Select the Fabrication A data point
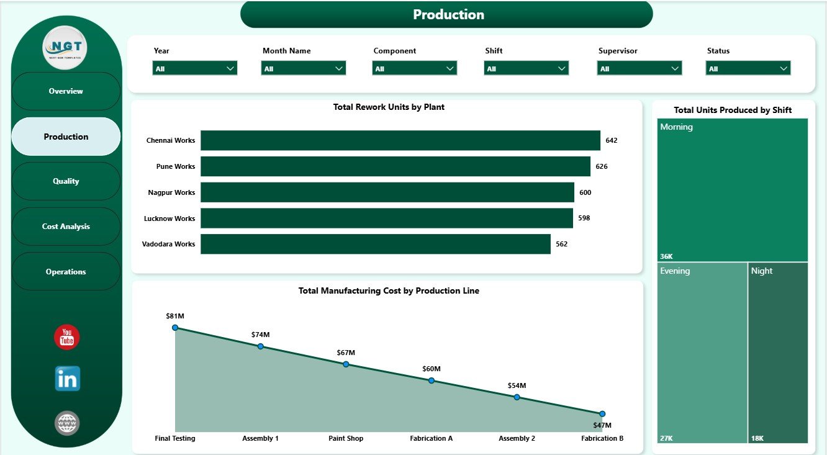The width and height of the screenshot is (827, 455). [432, 381]
